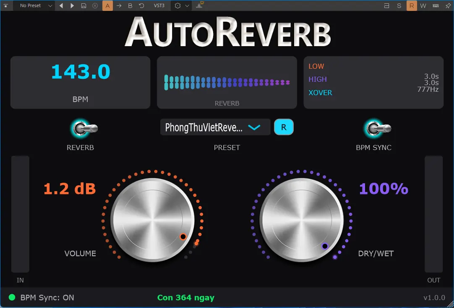This screenshot has height=308, width=454.
Task: Click the XOVER label
Action: point(320,93)
